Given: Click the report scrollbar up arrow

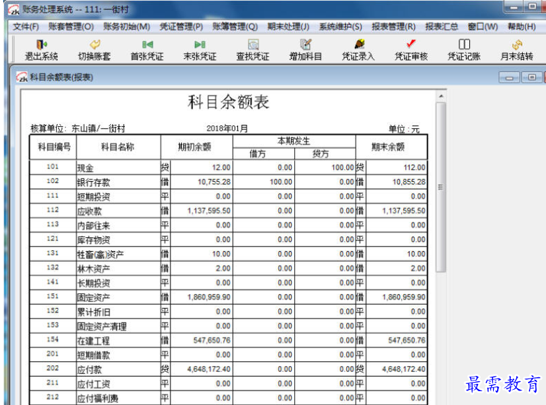Looking at the screenshot, I should [441, 96].
